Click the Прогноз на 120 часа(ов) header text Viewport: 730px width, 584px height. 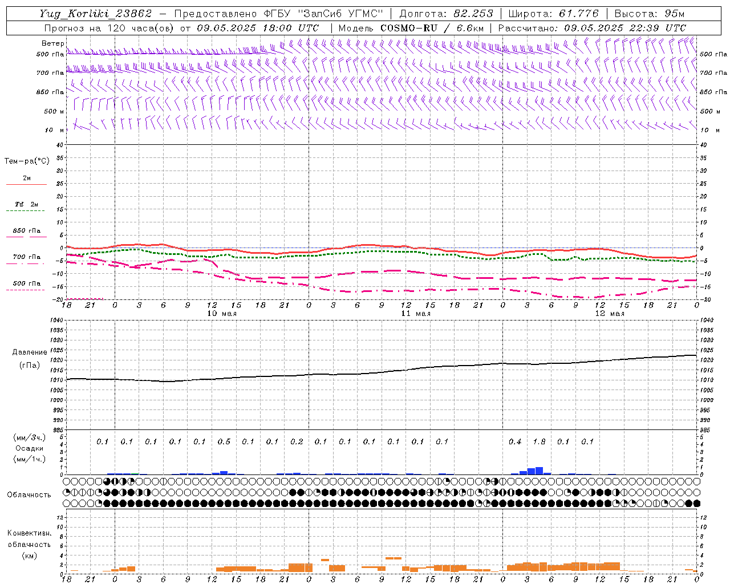point(109,28)
